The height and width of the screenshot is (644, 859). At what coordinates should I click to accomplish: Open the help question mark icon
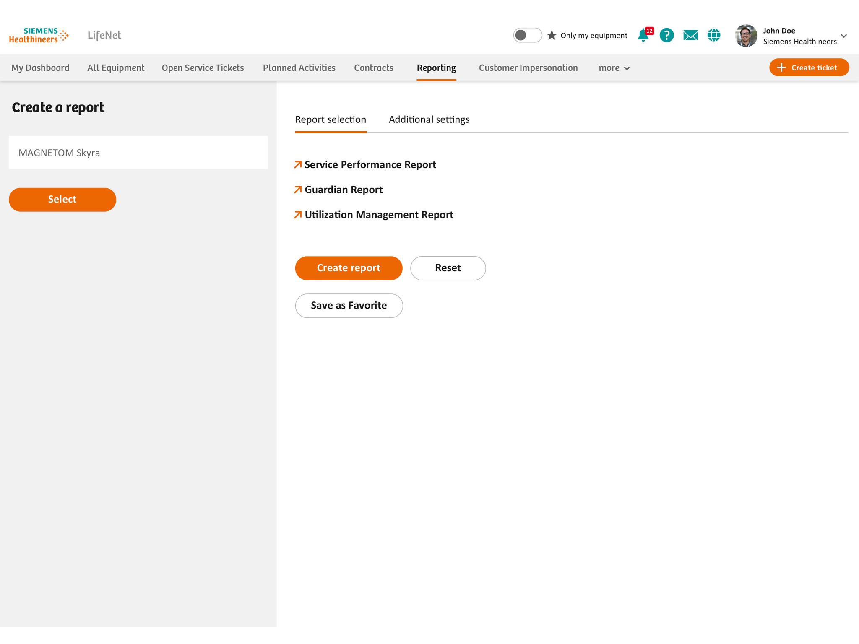(667, 36)
